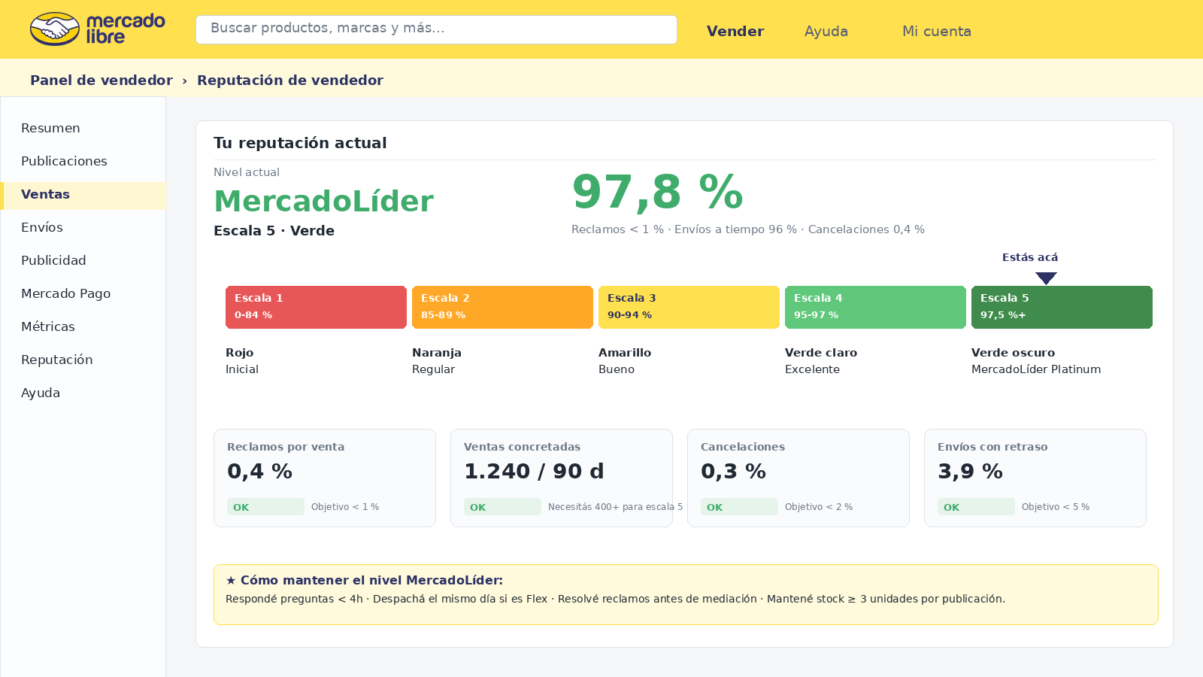This screenshot has width=1203, height=677.
Task: Click the orange Escala 2 segment
Action: click(502, 307)
